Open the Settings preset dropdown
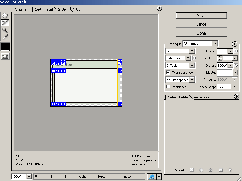This screenshot has width=242, height=181. (x=215, y=43)
